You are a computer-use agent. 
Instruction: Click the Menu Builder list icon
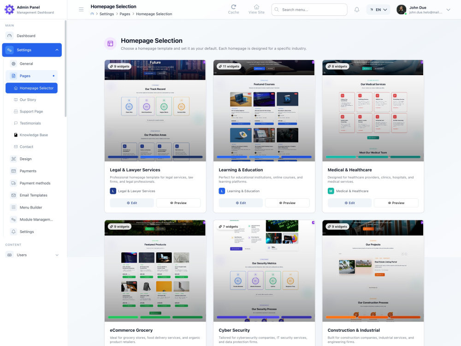13,208
